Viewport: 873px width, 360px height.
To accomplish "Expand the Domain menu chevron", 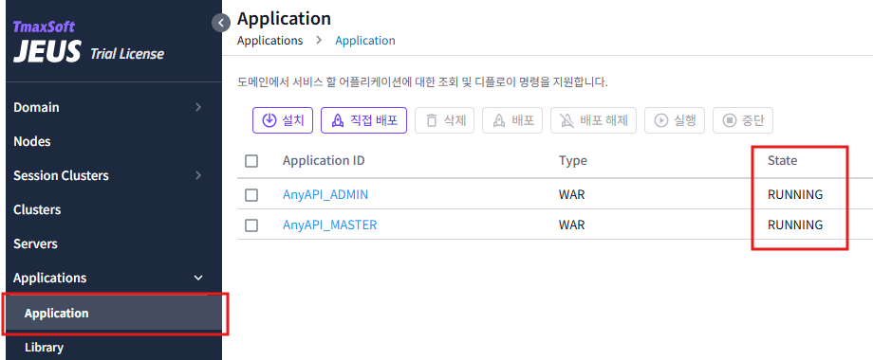I will (198, 107).
